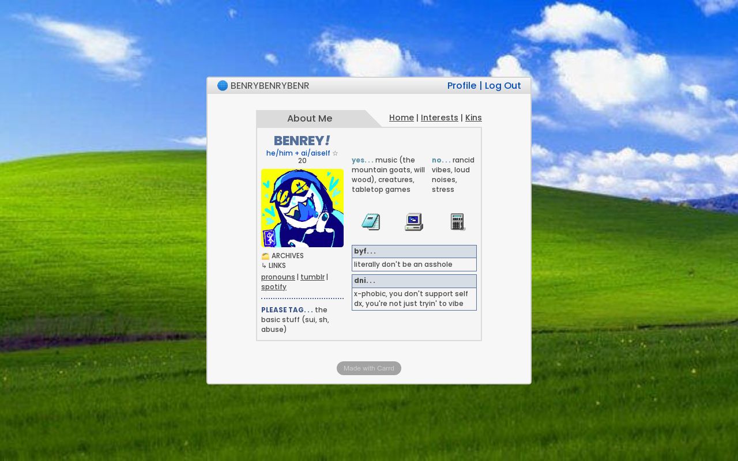Navigate to the Kins page
This screenshot has width=738, height=461.
473,118
